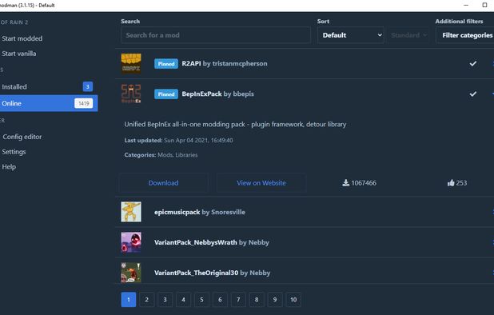494x315 pixels.
Task: Click the Pinned badge on R2API
Action: pos(166,64)
